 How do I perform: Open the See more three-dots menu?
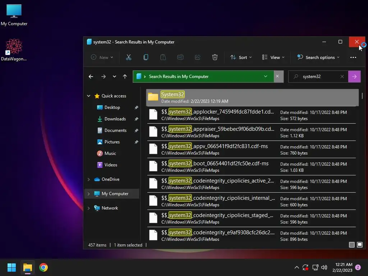[x=353, y=57]
